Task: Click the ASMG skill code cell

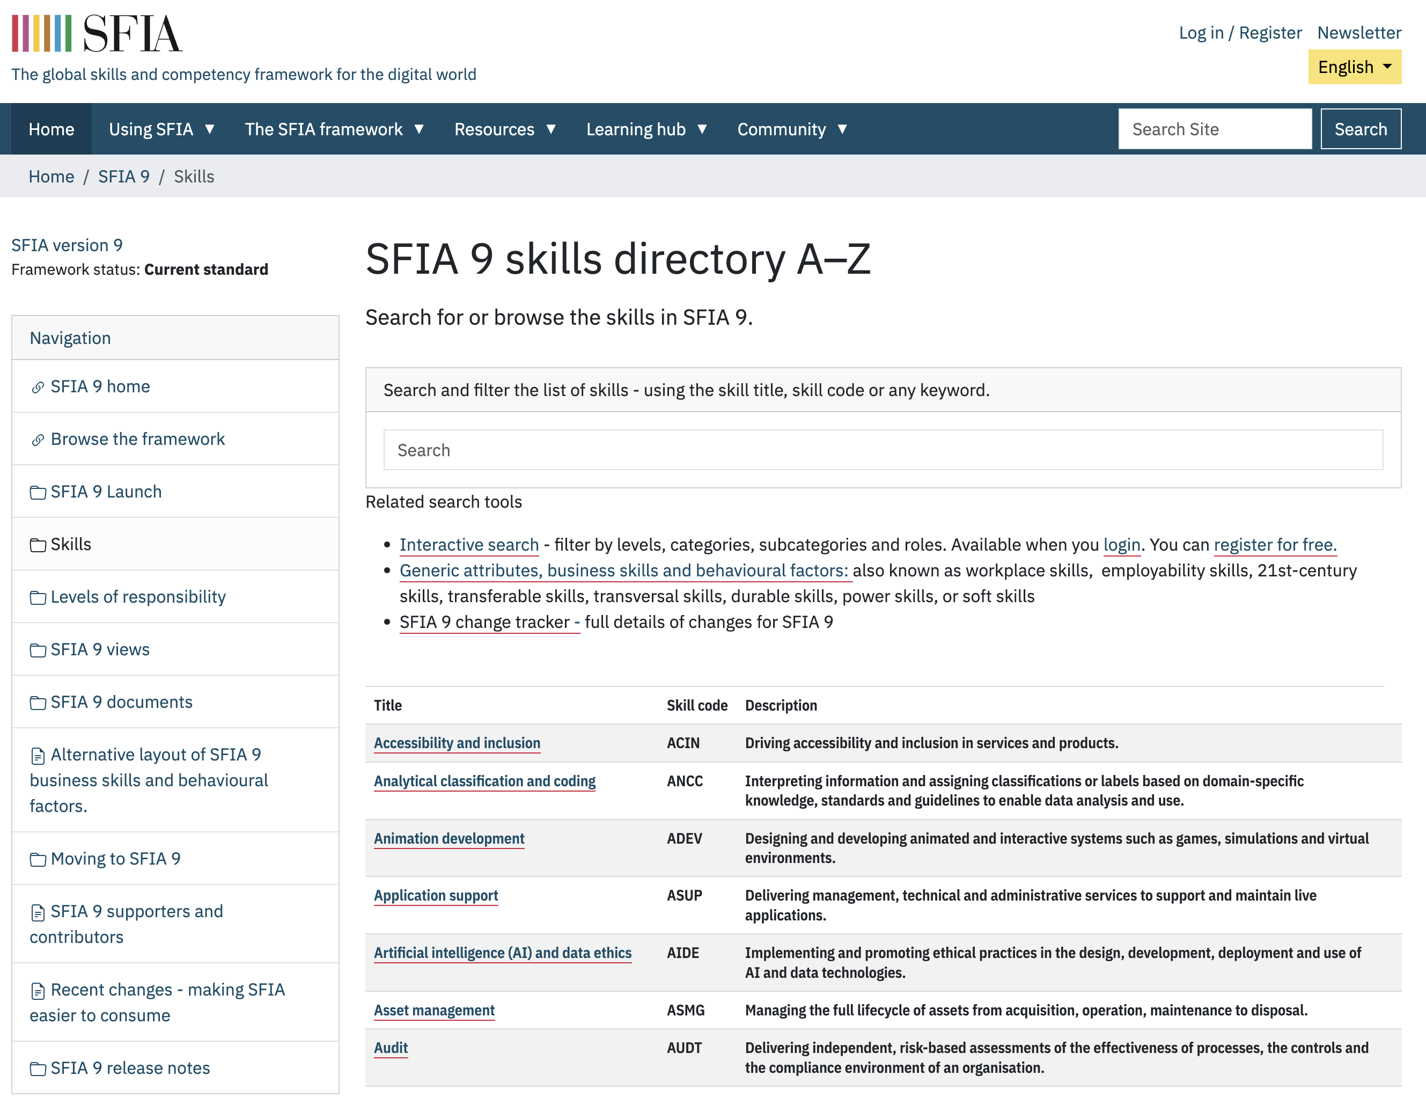Action: pyautogui.click(x=685, y=1010)
